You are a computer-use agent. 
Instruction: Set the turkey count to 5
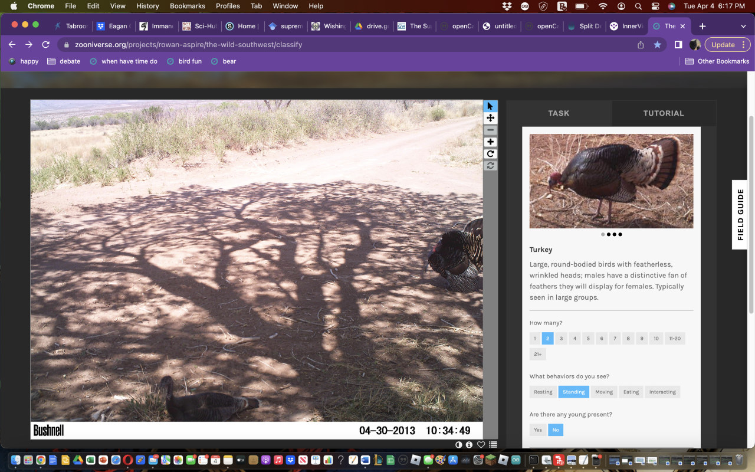(588, 339)
